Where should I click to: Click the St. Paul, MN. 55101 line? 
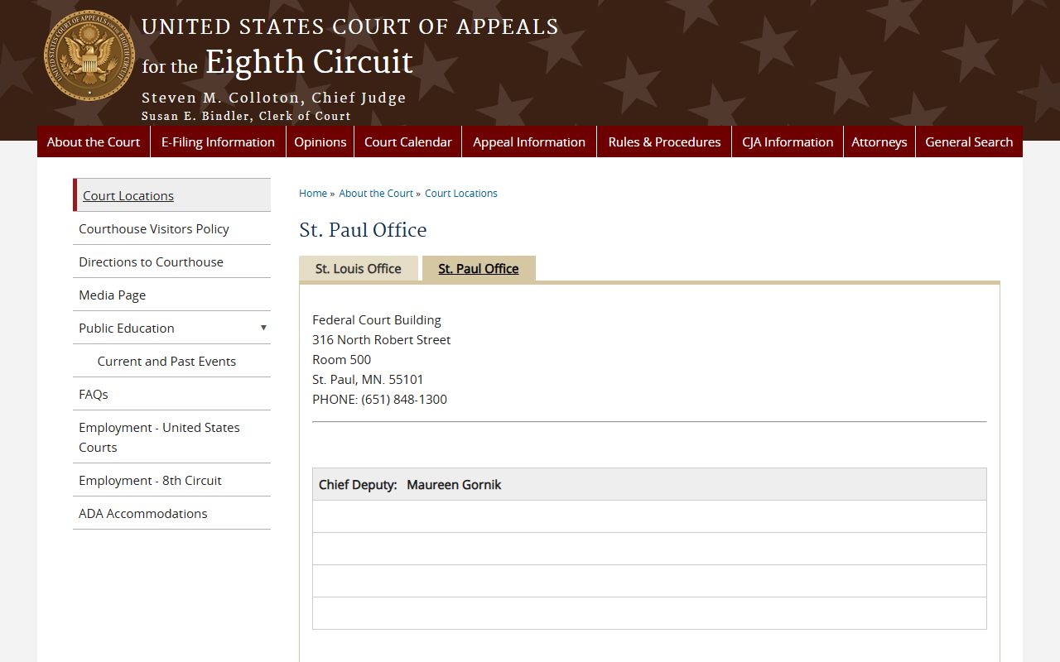[368, 379]
